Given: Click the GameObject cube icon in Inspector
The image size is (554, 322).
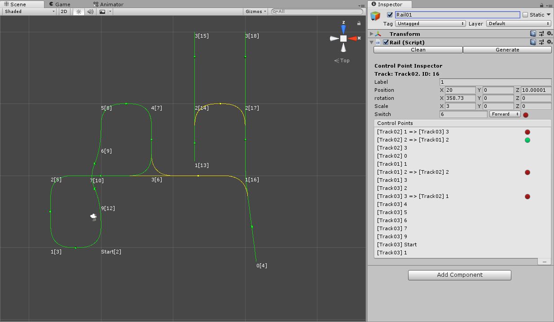Looking at the screenshot, I should [375, 16].
